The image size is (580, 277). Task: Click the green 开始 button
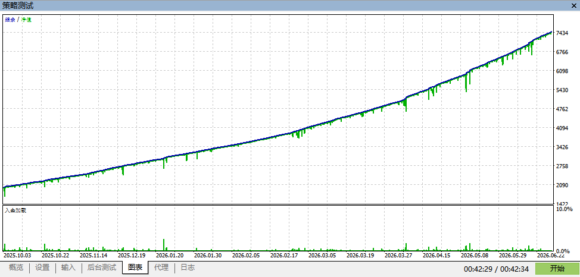(x=557, y=269)
